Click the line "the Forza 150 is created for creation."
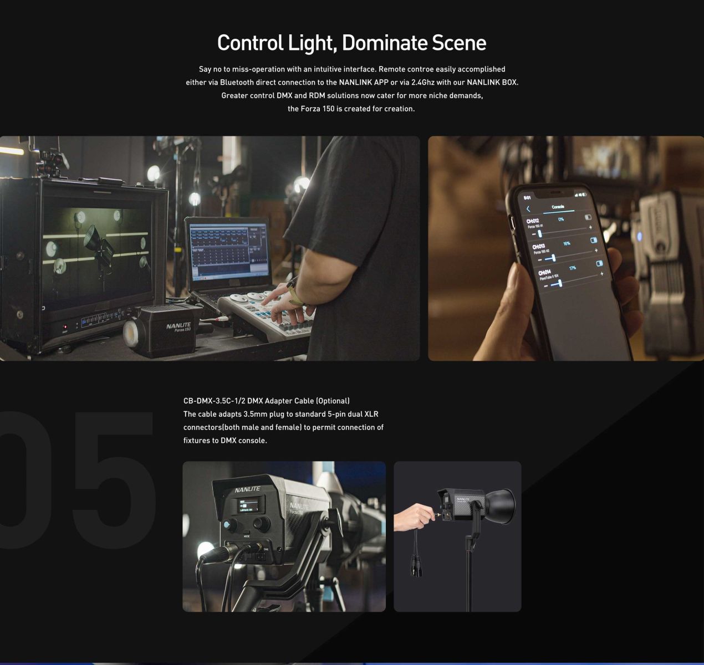Image resolution: width=704 pixels, height=665 pixels. point(351,109)
